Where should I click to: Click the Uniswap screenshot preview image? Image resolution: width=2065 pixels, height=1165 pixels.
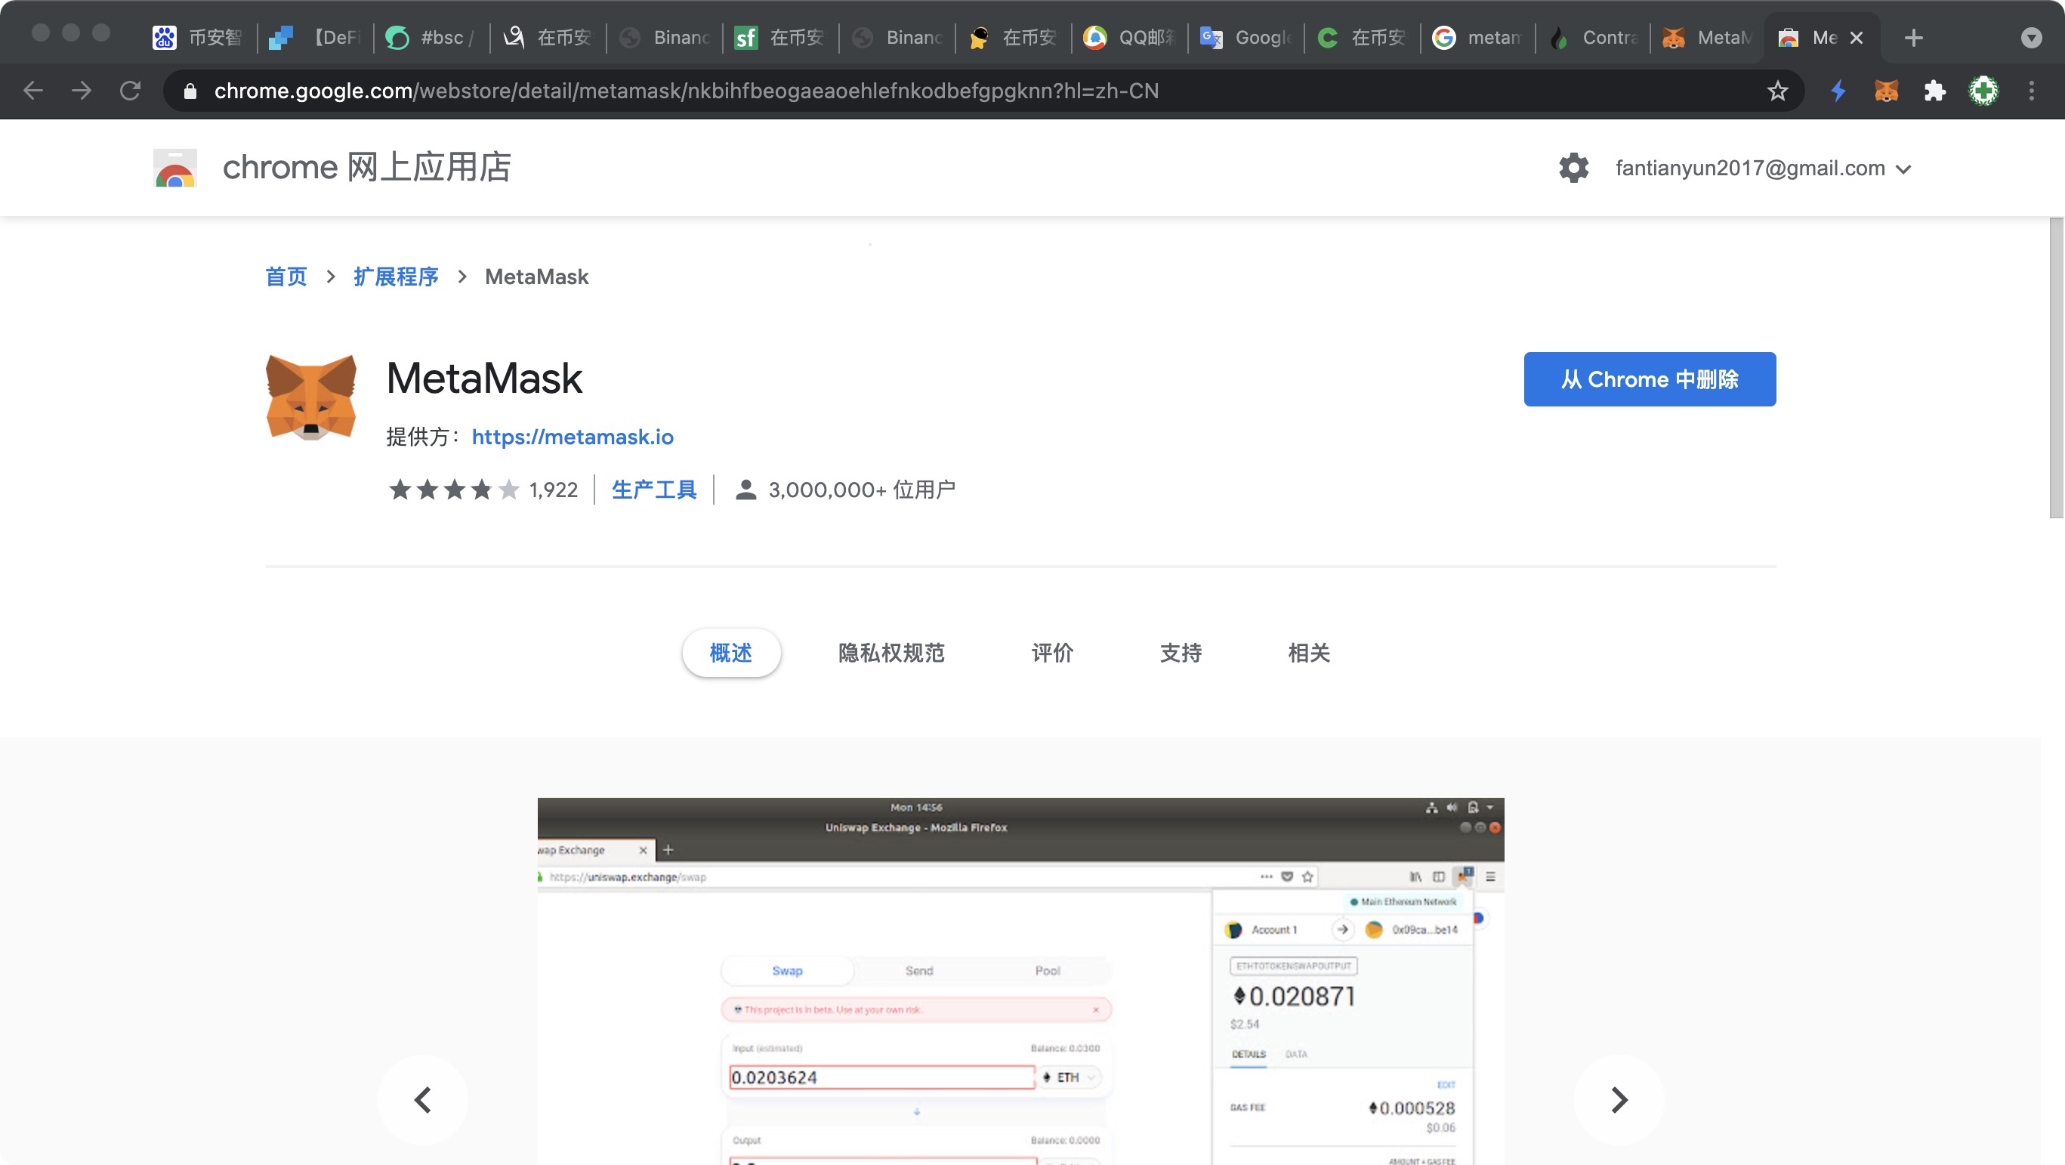click(x=1020, y=981)
